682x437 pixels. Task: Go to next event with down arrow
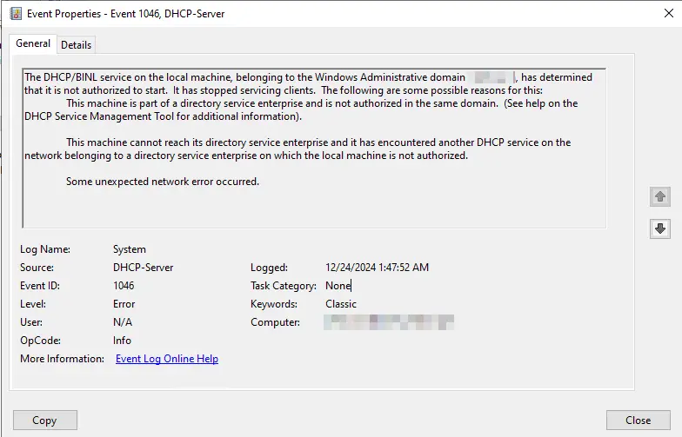coord(660,228)
